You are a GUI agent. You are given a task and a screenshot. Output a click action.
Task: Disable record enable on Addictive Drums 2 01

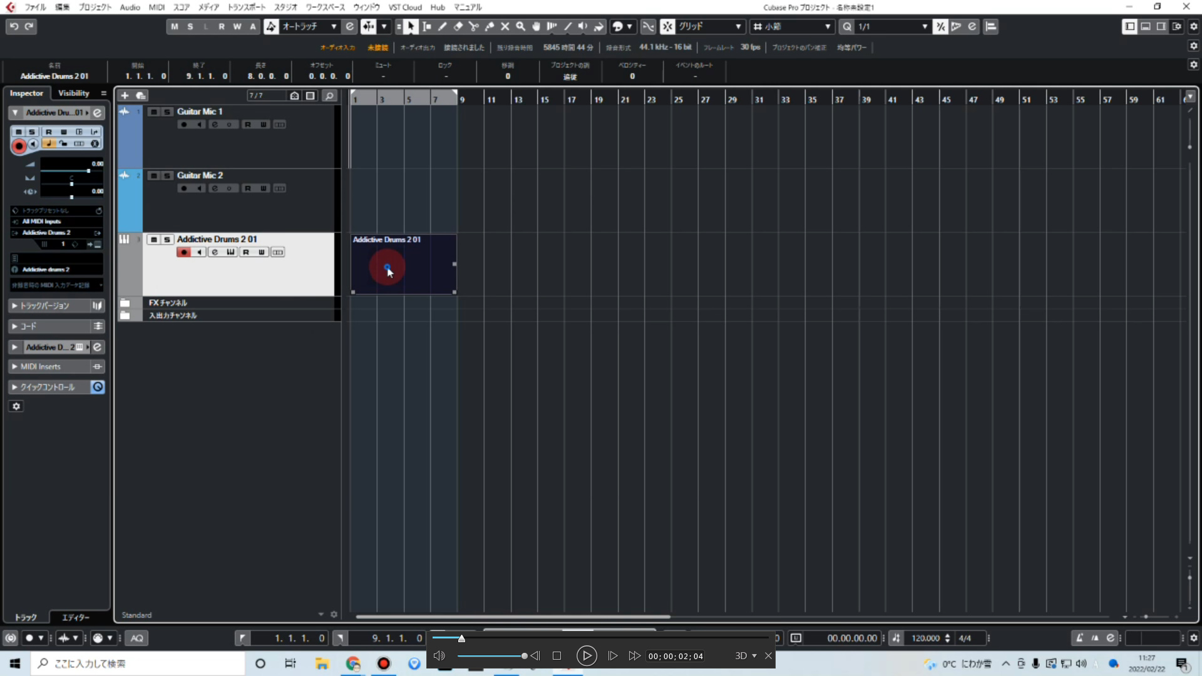point(183,252)
